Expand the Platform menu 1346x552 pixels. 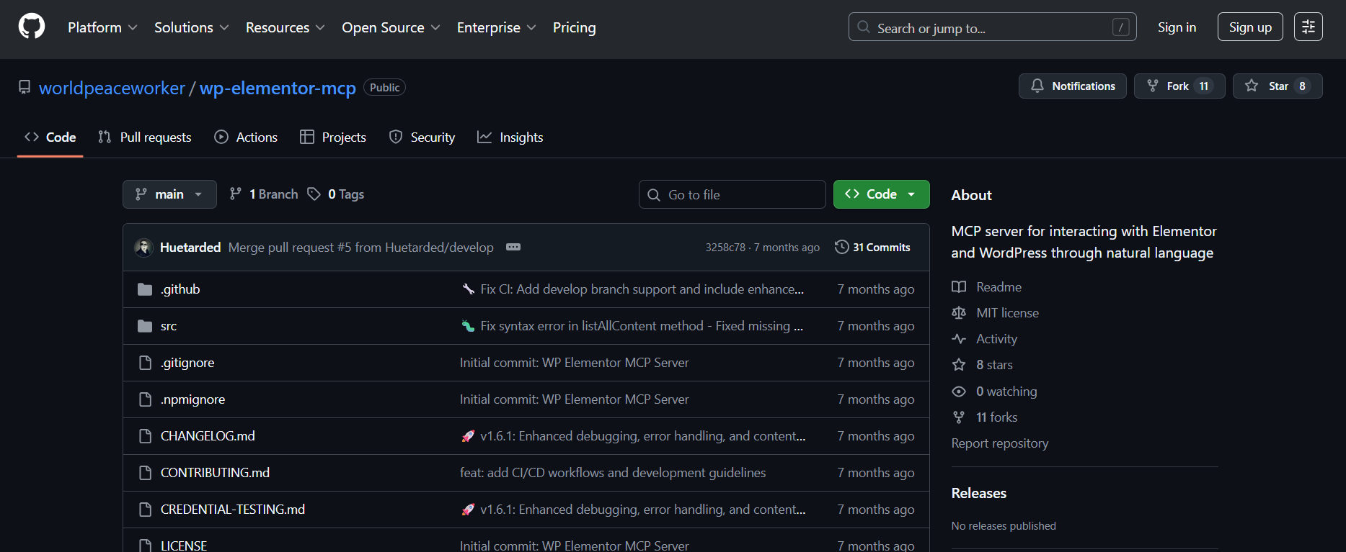pyautogui.click(x=102, y=27)
